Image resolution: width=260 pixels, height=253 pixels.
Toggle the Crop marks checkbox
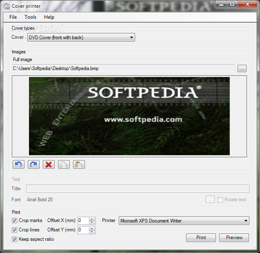pyautogui.click(x=14, y=220)
